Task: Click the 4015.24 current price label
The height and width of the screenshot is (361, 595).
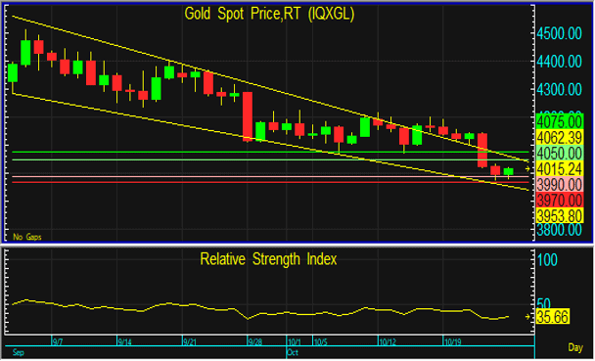Action: coord(560,168)
